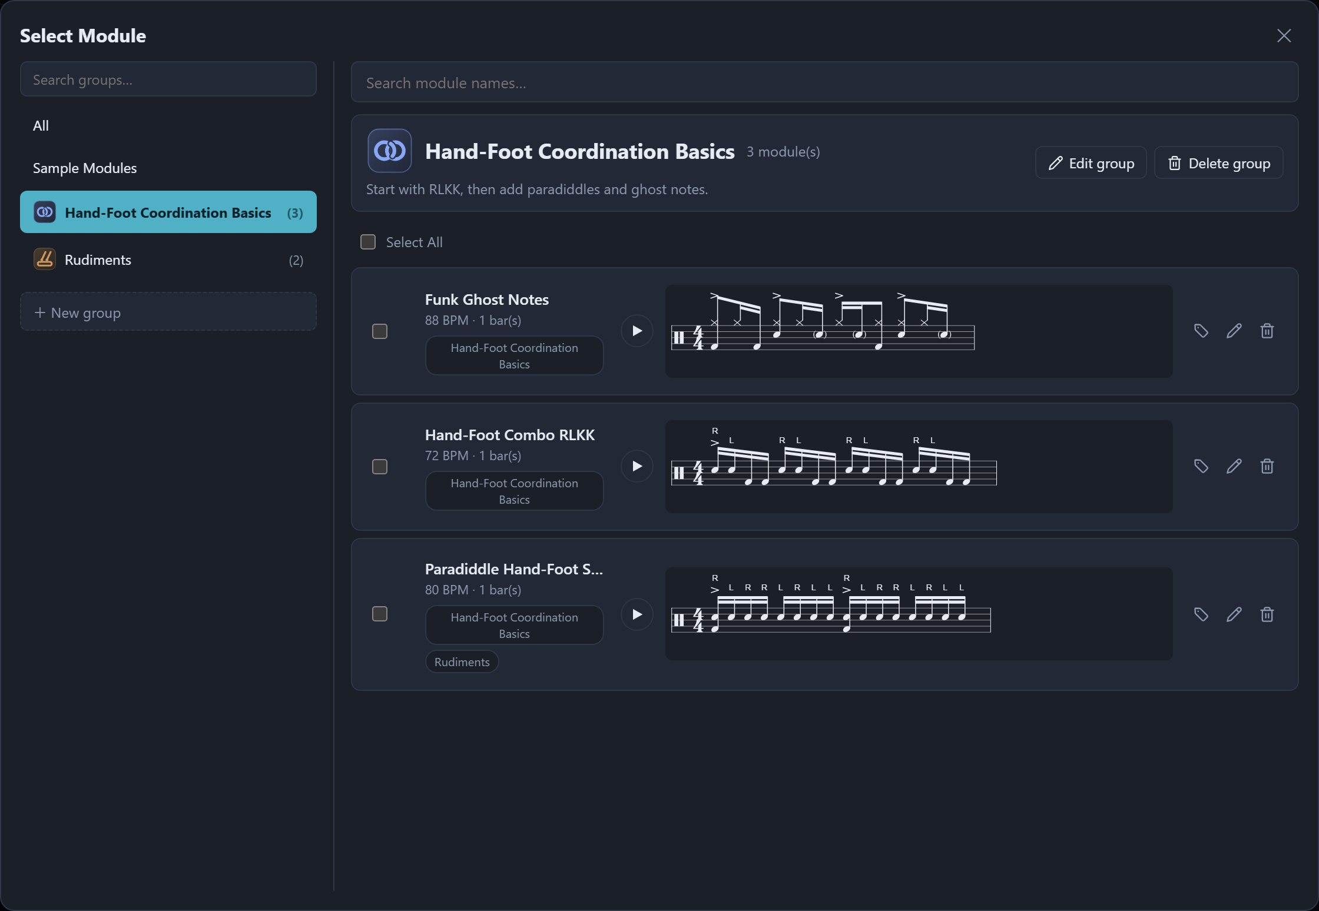Click the "3 module(s)" count text
Image resolution: width=1319 pixels, height=911 pixels.
click(783, 152)
